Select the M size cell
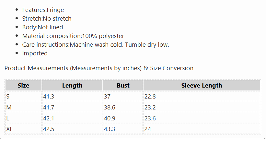Image resolution: width=266 pixels, height=141 pixels. [x=23, y=107]
